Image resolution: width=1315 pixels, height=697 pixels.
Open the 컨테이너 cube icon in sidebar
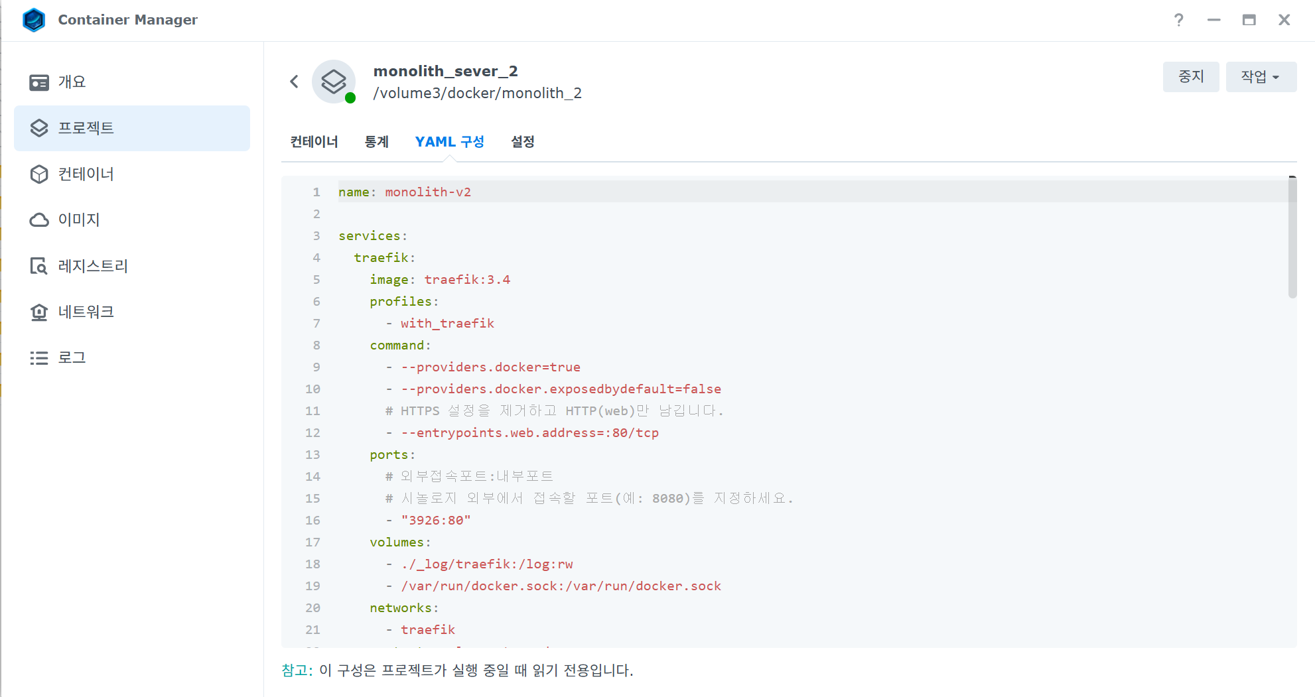point(39,174)
